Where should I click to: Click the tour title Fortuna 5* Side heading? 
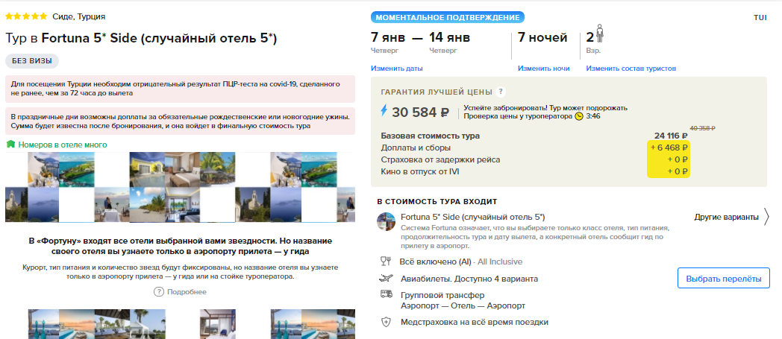[x=141, y=39]
